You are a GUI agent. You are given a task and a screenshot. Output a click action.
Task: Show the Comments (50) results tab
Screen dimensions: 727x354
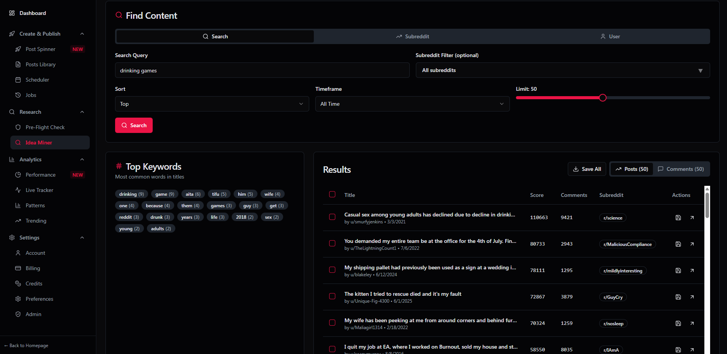[681, 169]
